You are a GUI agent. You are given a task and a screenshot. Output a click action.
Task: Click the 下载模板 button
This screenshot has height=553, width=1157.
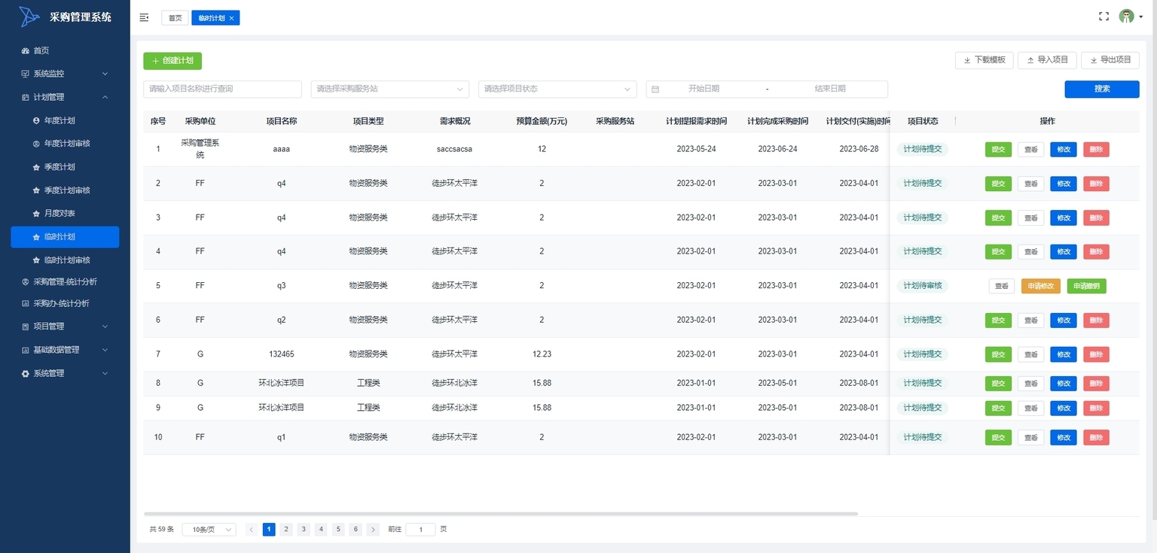[x=984, y=60]
